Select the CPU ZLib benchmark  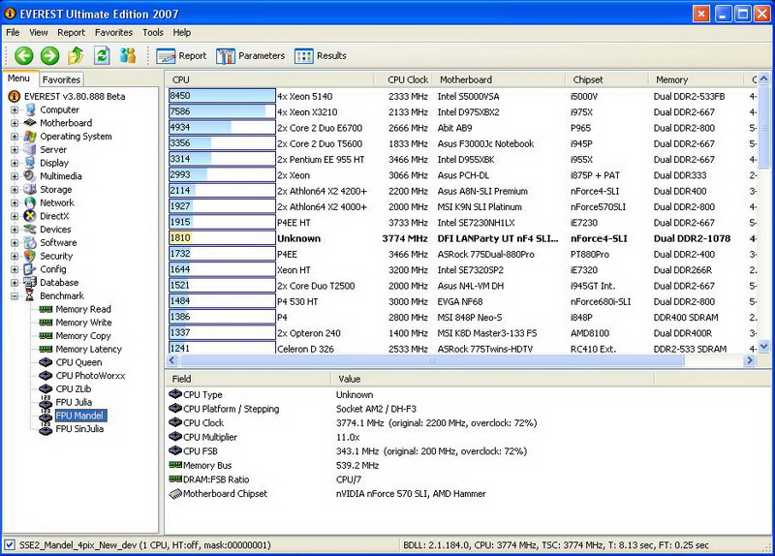tap(74, 389)
